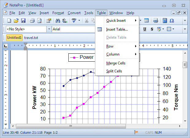Screen dimensions: 190x138
Task: Apply strikethrough with the S icon
Action: 152,29
